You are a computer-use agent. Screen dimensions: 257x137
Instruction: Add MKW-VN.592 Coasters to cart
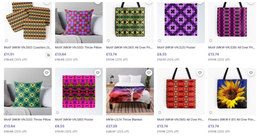[x=48, y=55]
